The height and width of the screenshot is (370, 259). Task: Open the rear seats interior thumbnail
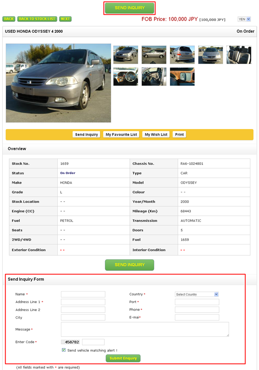[239, 55]
